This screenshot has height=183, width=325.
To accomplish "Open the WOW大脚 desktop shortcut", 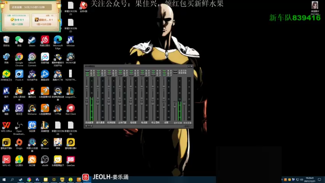I will [70, 58].
